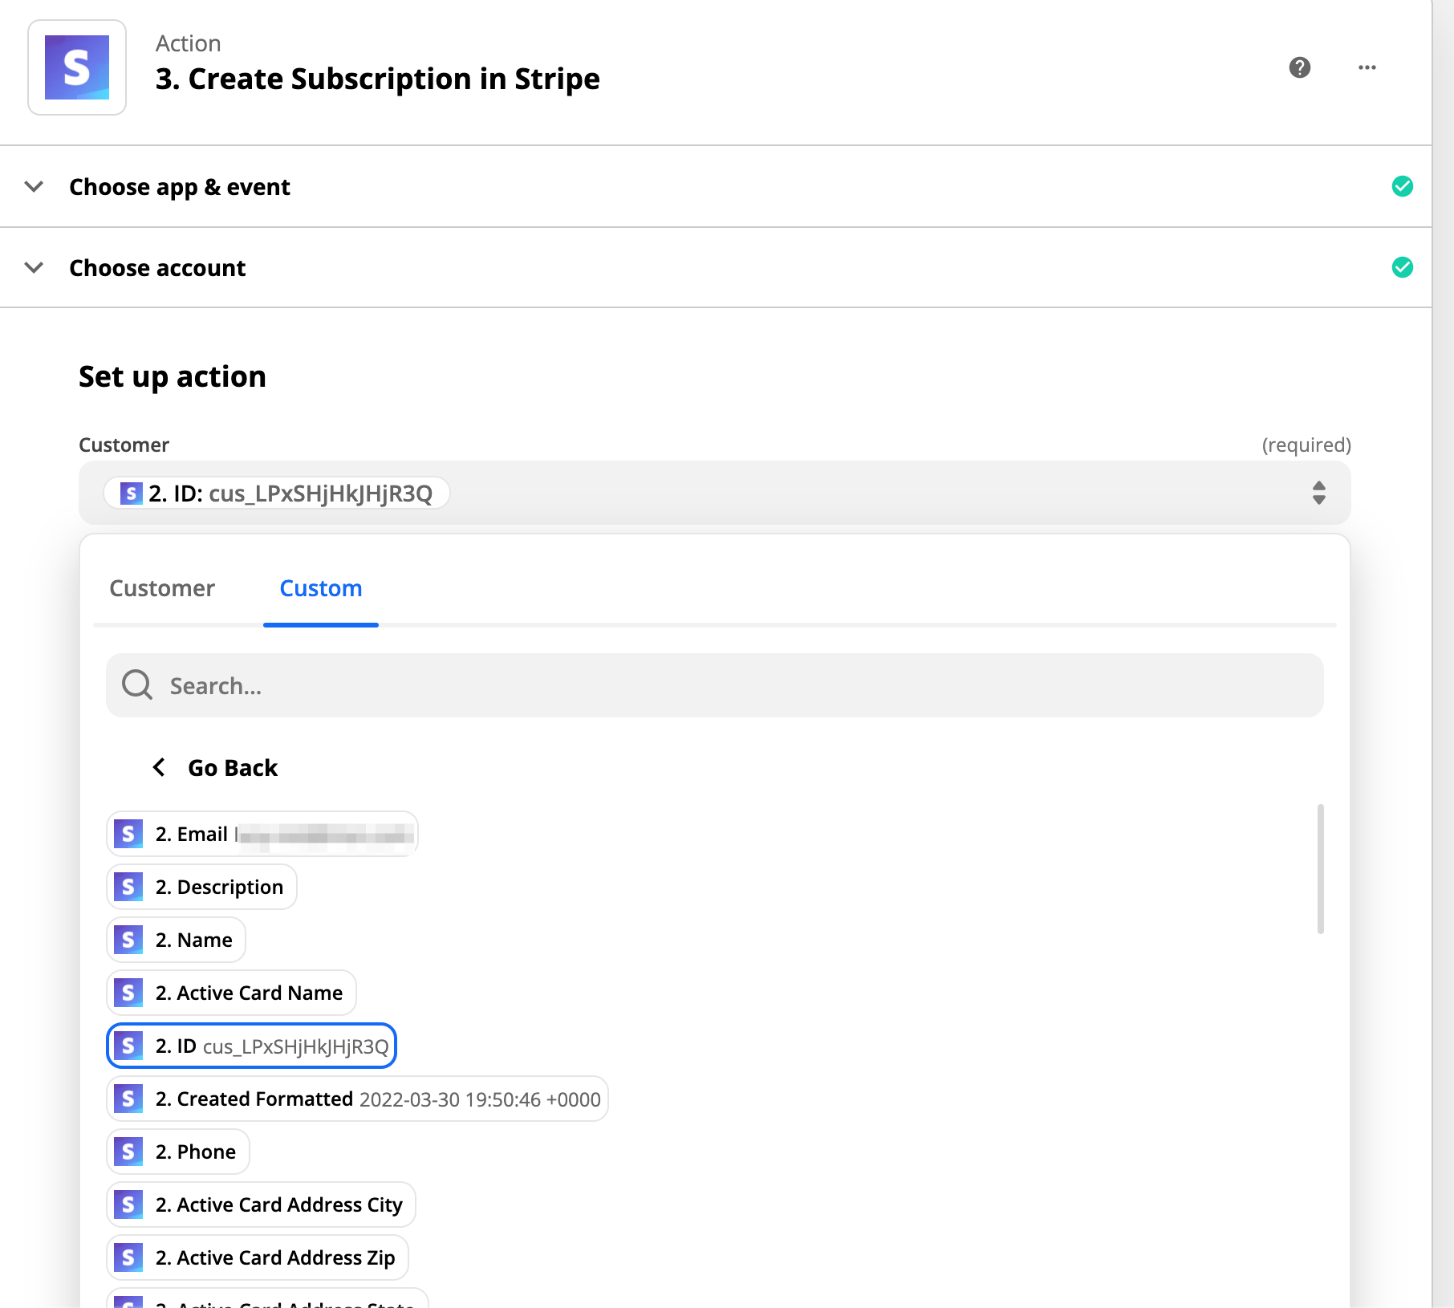The height and width of the screenshot is (1308, 1454).
Task: Open the help question mark icon
Action: (1300, 67)
